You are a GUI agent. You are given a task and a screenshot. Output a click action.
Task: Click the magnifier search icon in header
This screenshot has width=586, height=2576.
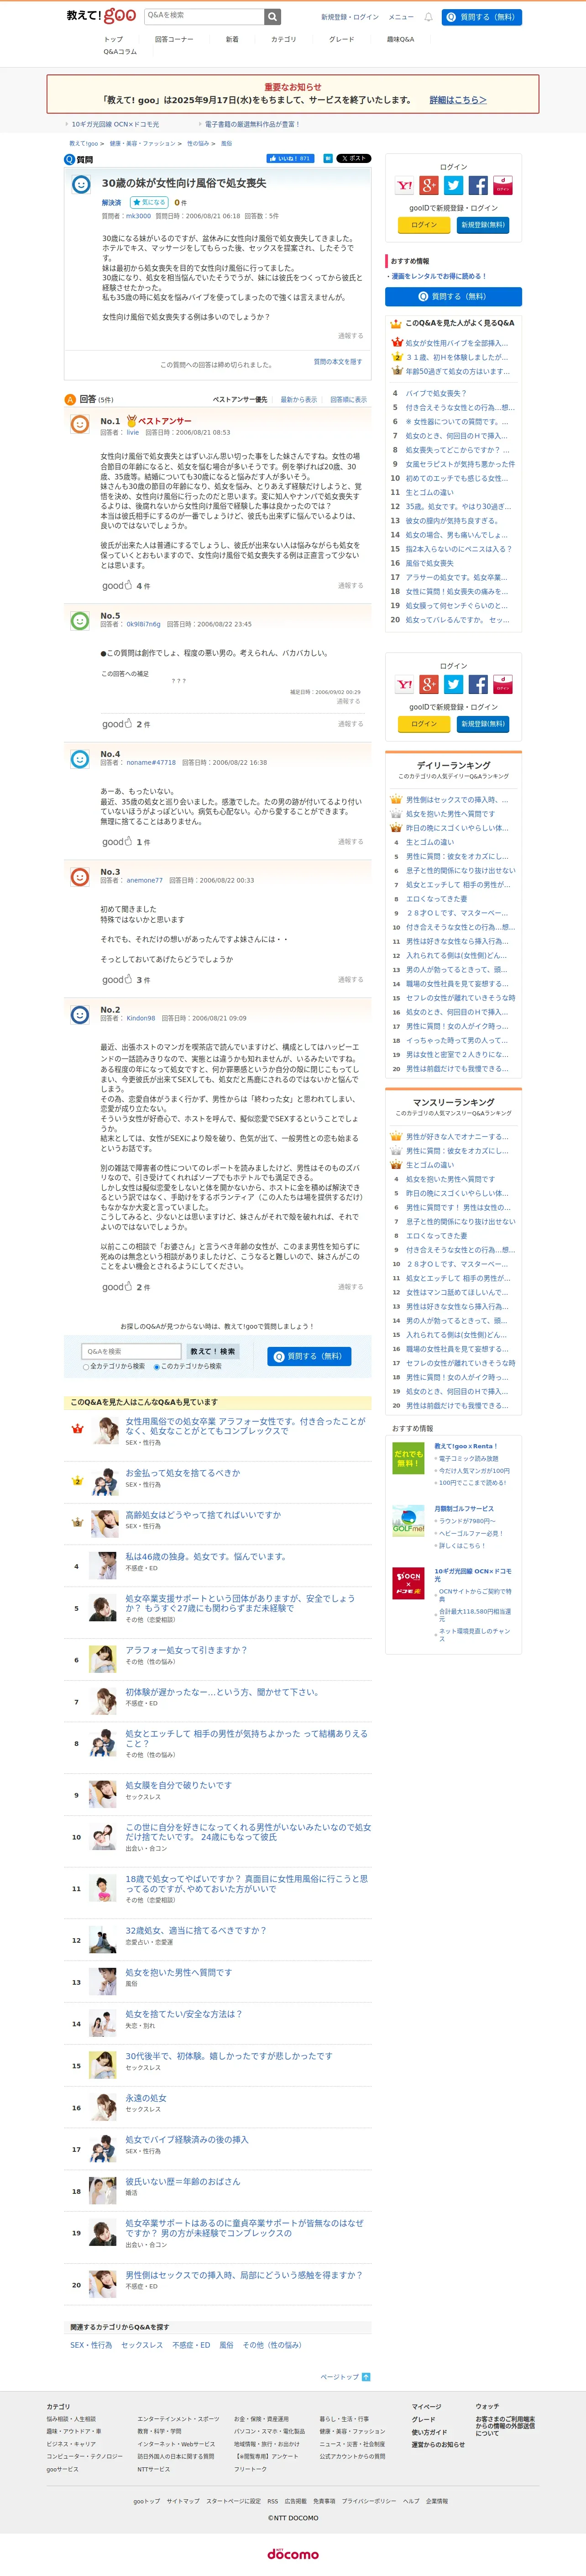pyautogui.click(x=272, y=16)
